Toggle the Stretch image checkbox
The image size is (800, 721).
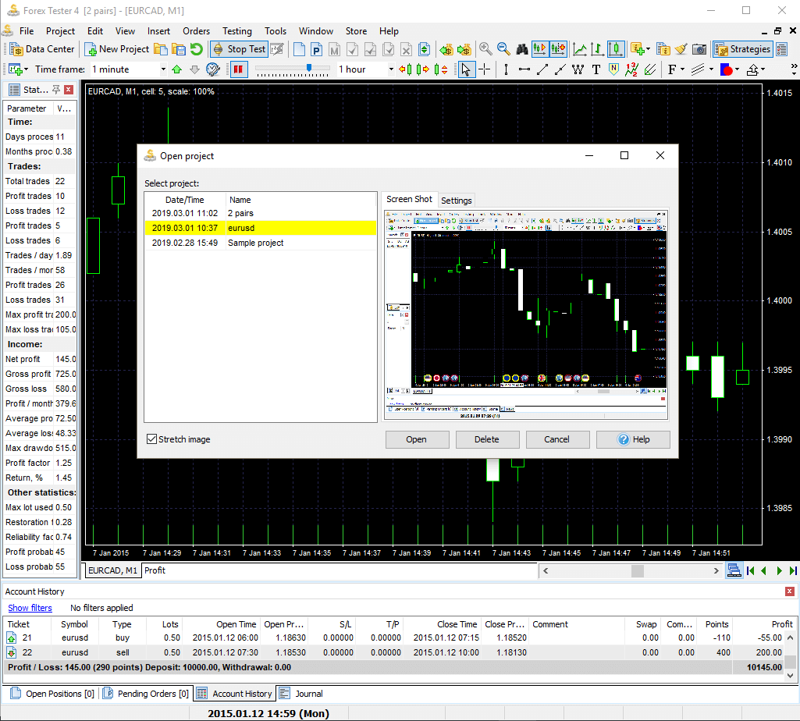point(151,439)
